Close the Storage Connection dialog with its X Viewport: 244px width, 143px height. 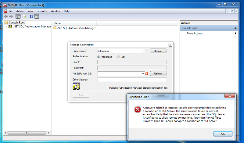tap(170, 45)
